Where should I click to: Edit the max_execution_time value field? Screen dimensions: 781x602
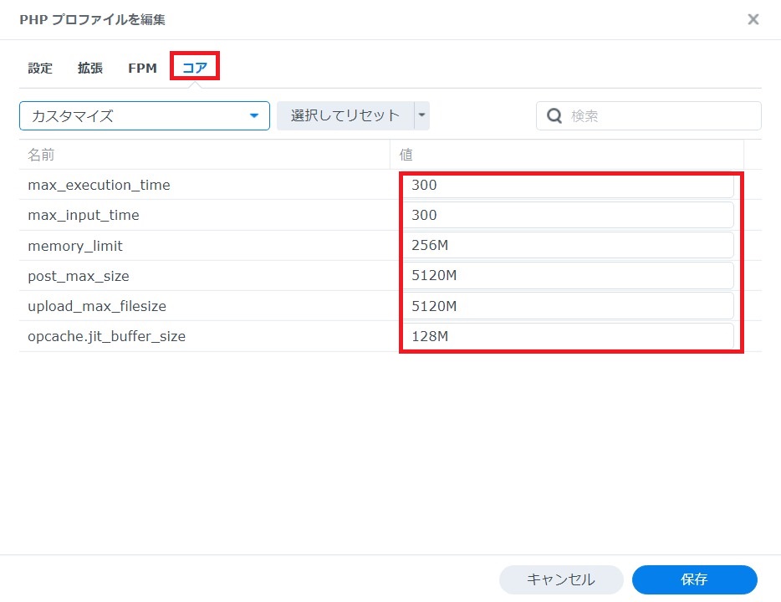pyautogui.click(x=569, y=185)
